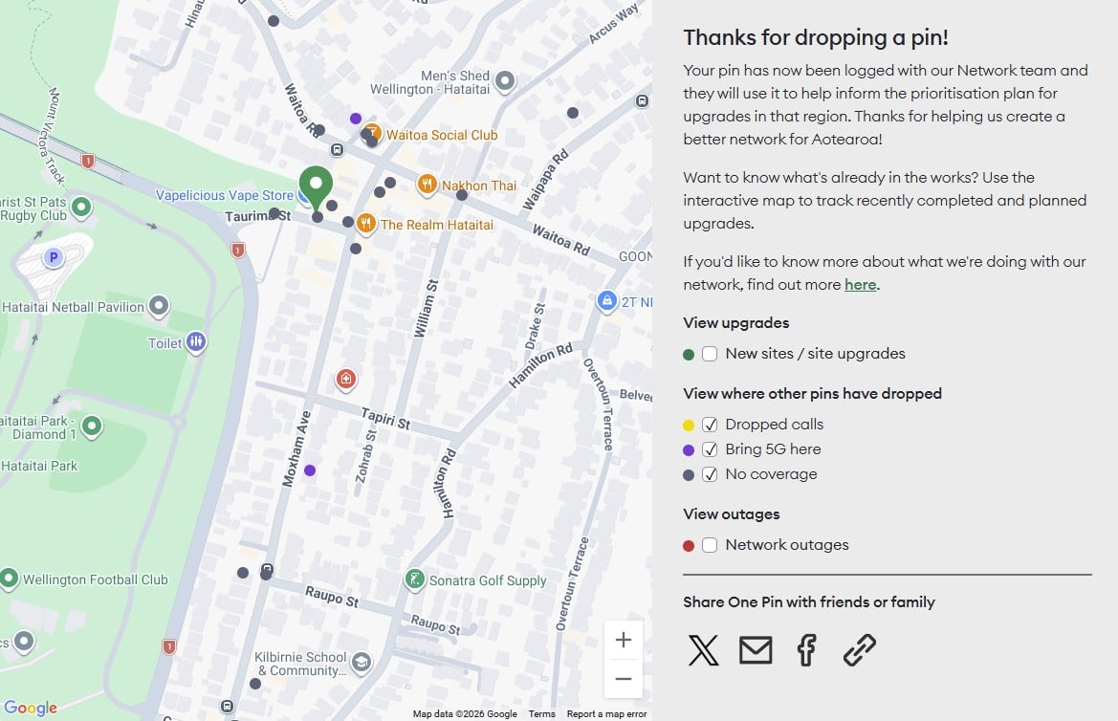Viewport: 1118px width, 721px height.
Task: Click the purple 5G pin on Moxham Ave
Action: 310,470
